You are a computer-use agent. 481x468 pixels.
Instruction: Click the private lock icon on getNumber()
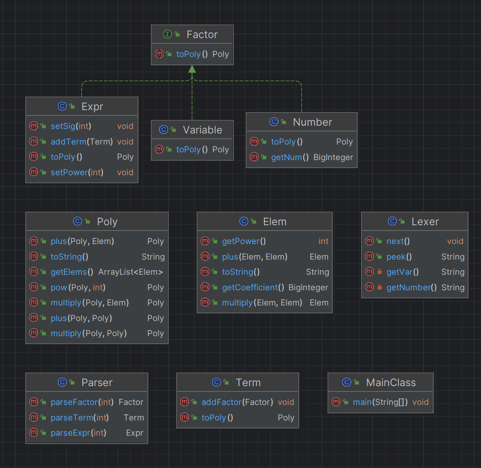[380, 287]
